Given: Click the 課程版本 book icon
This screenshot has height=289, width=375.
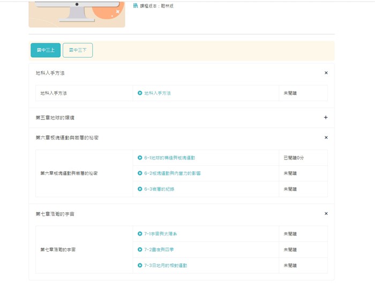Looking at the screenshot, I should point(136,6).
